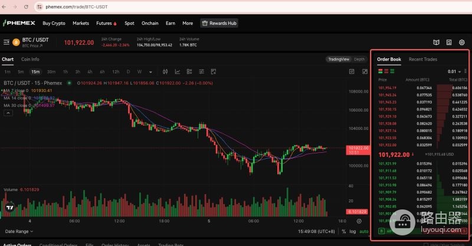
Task: Open chart settings gear near time axis
Action: [x=359, y=221]
